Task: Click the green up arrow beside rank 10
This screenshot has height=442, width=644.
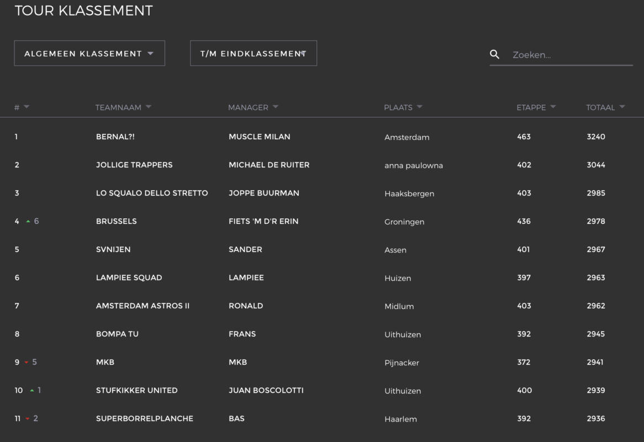Action: click(x=32, y=390)
